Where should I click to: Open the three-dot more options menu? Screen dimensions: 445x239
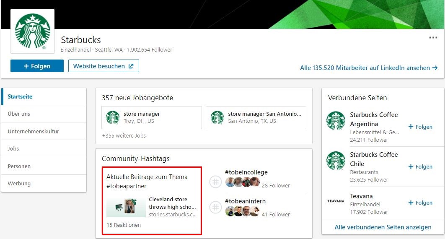pos(433,37)
